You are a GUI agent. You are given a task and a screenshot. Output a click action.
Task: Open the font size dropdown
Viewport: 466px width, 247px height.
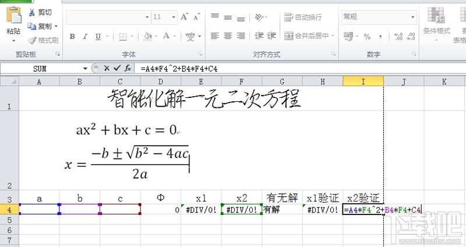click(x=174, y=17)
